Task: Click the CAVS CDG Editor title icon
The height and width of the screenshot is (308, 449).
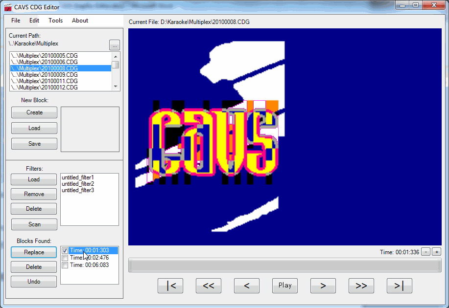Action: click(x=8, y=7)
